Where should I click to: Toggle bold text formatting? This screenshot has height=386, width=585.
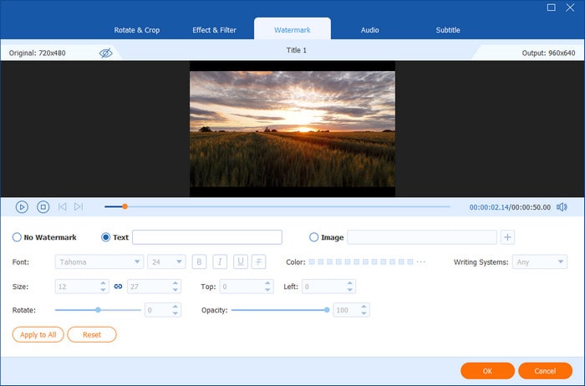(x=199, y=262)
